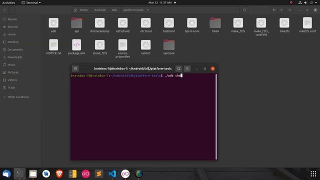This screenshot has height=180, width=320.
Task: Go to Sdk in the path bar
Action: [114, 10]
